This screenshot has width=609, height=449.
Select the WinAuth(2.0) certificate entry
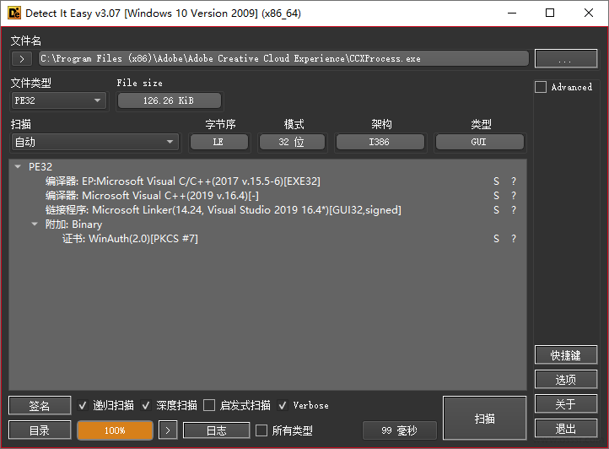(x=143, y=239)
